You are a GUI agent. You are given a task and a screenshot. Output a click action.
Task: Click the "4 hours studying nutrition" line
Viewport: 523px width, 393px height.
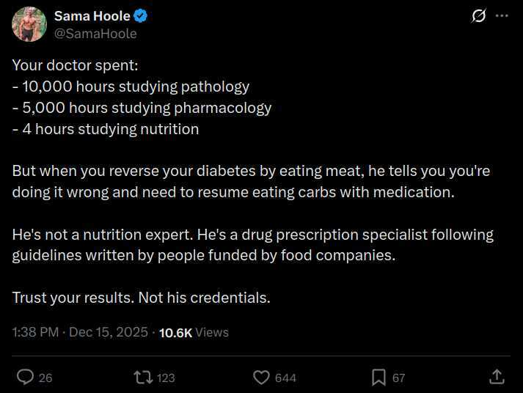pyautogui.click(x=106, y=129)
